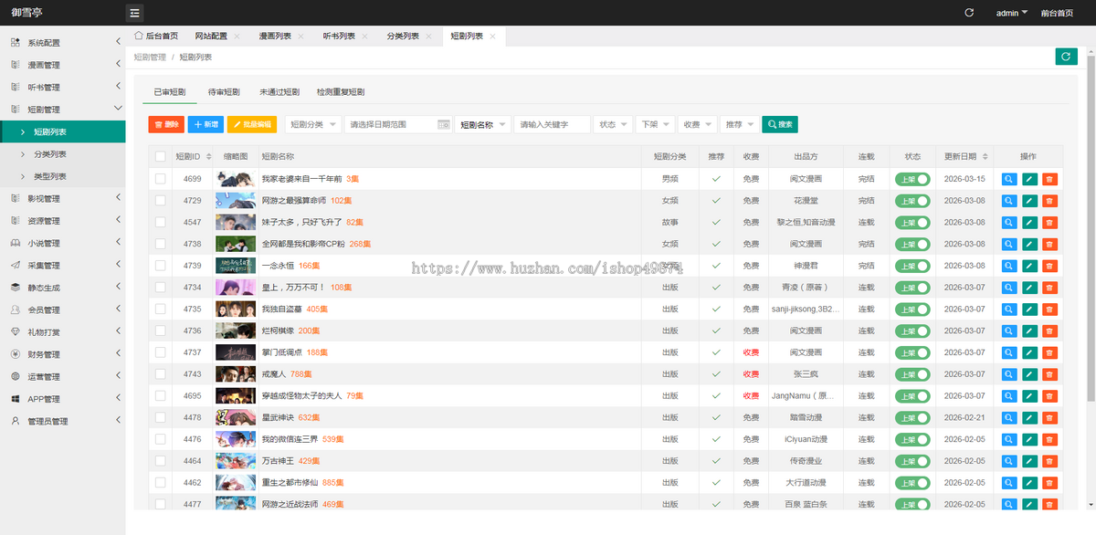This screenshot has height=535, width=1096.
Task: Open the 状态 filter dropdown
Action: click(x=612, y=124)
